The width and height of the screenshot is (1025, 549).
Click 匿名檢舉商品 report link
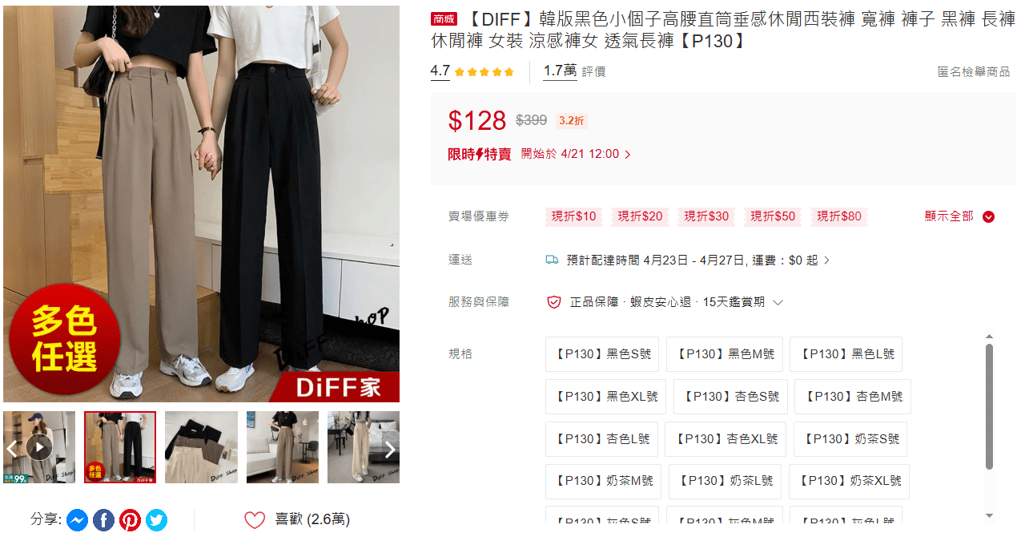pos(974,71)
